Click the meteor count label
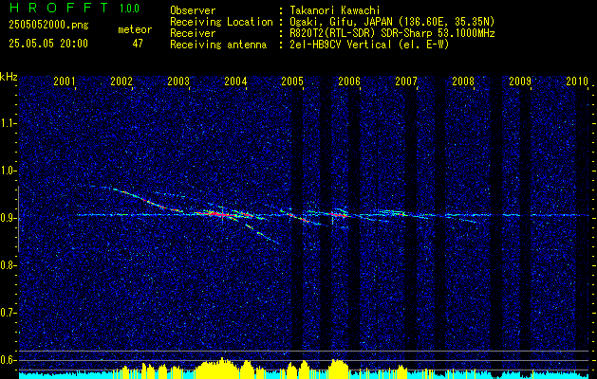This screenshot has height=379, width=597. [x=135, y=29]
